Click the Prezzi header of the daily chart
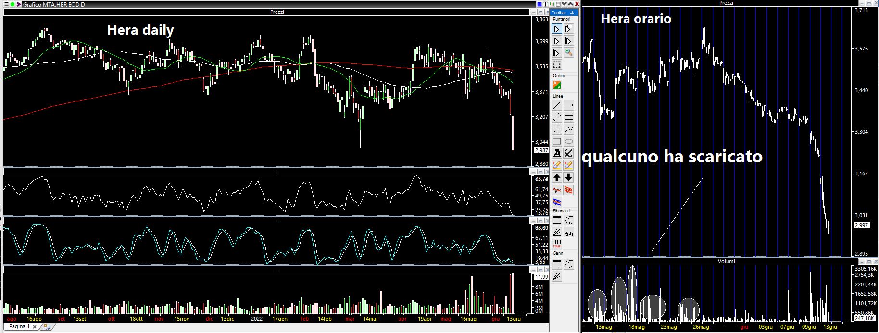This screenshot has width=879, height=333. pos(277,12)
